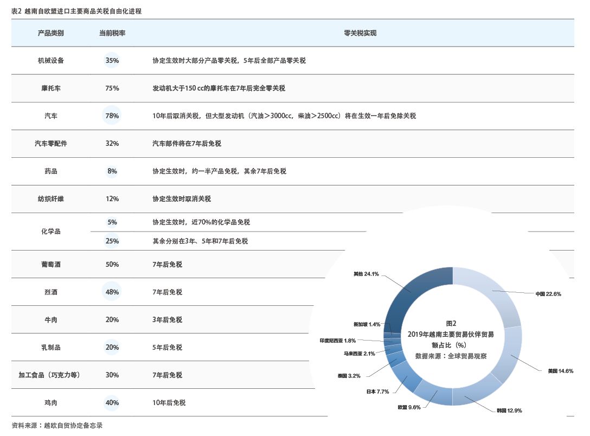Click the 25% chemical tax rate
The width and height of the screenshot is (590, 436).
[112, 241]
